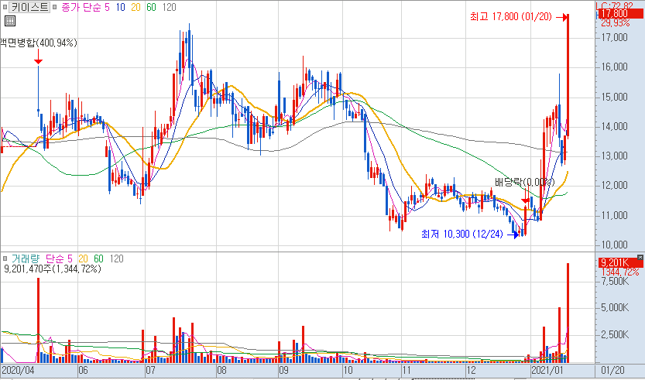Toggle the square beside 거래량 label

click(x=5, y=259)
